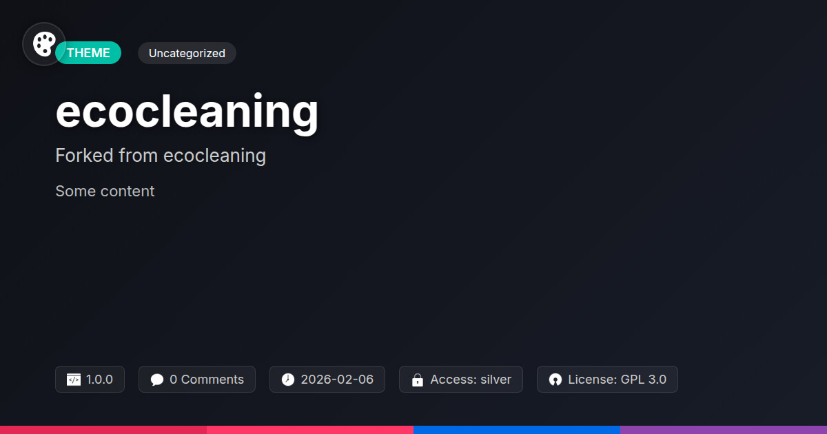Click the code version icon beside 1.0.0

[74, 380]
